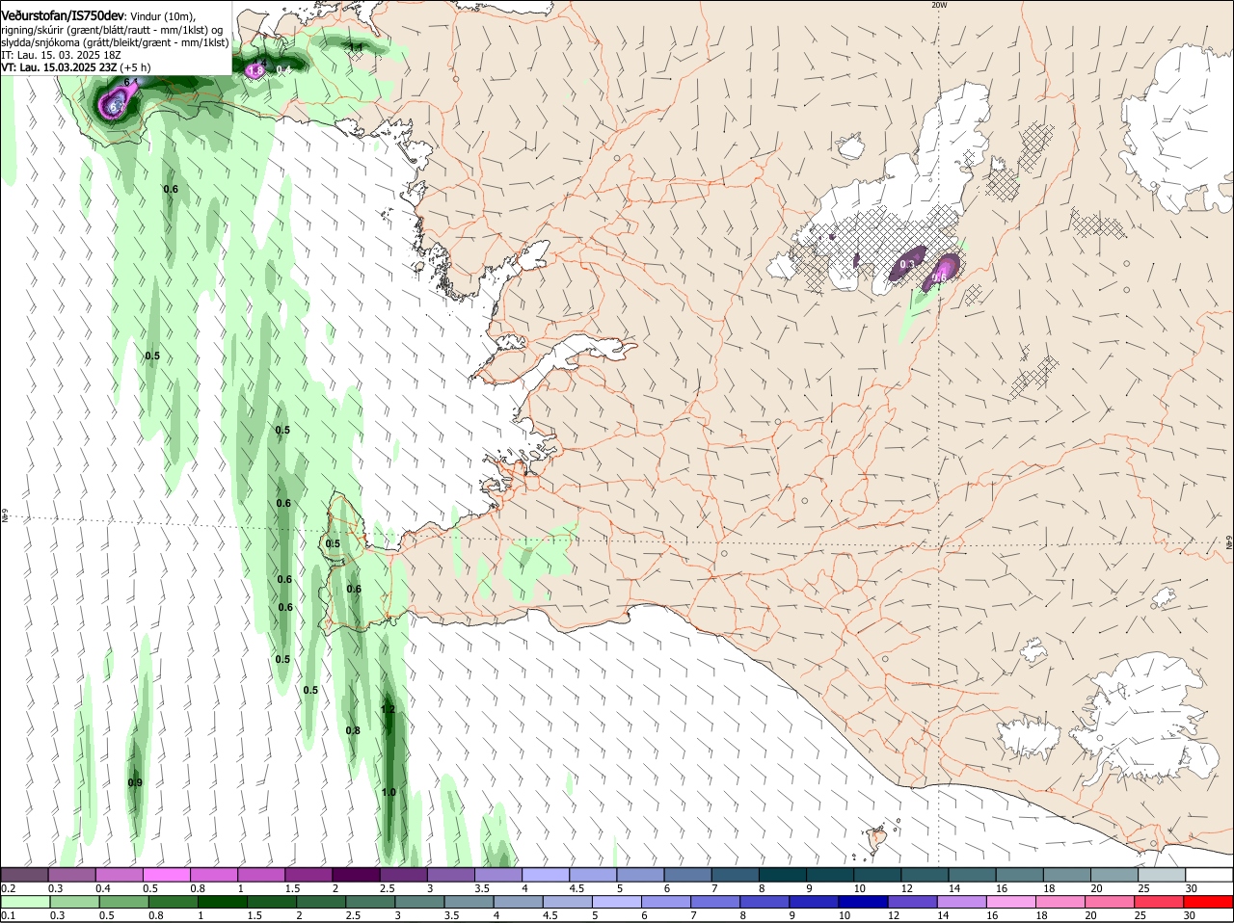The image size is (1234, 923).
Task: Click the '0.8' precipitation value on the map
Action: coord(353,731)
